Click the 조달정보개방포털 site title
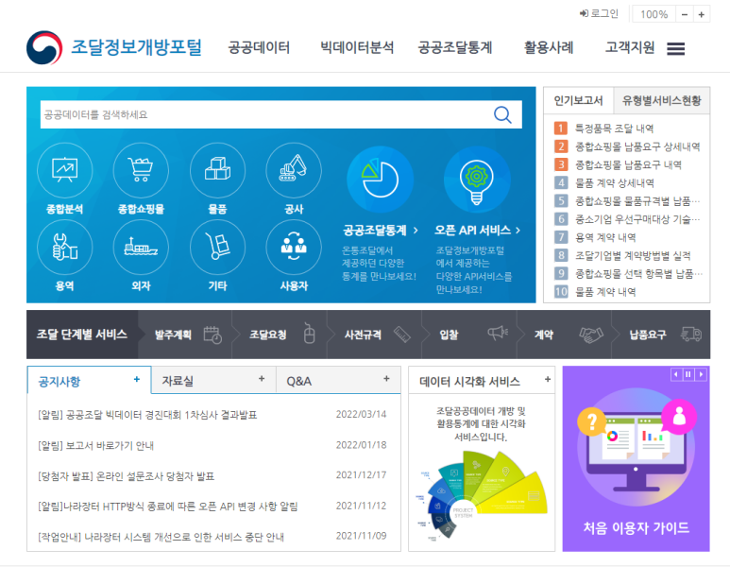The image size is (730, 567). click(x=136, y=47)
